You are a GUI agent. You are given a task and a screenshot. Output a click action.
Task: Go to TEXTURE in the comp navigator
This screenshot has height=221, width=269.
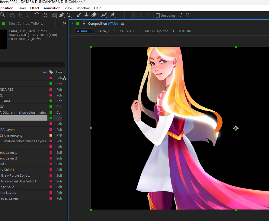[185, 31]
